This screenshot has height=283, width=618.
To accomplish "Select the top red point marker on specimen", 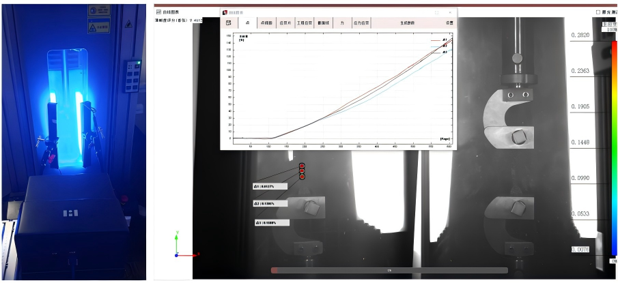I will click(x=303, y=166).
